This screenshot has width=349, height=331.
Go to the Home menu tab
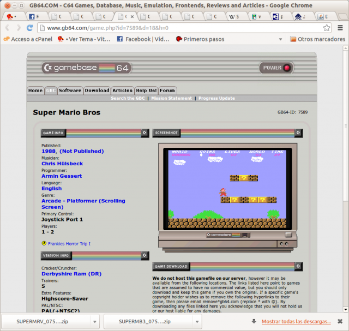click(x=35, y=91)
